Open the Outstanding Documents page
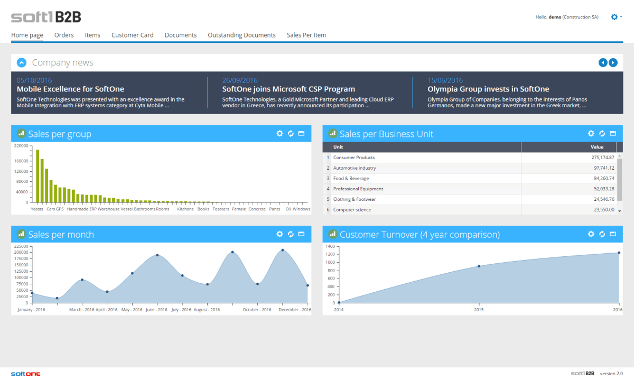This screenshot has height=380, width=634. pyautogui.click(x=241, y=35)
